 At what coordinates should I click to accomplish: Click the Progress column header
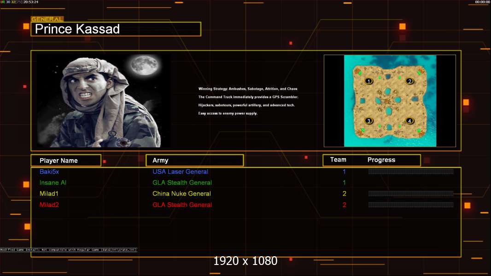381,160
